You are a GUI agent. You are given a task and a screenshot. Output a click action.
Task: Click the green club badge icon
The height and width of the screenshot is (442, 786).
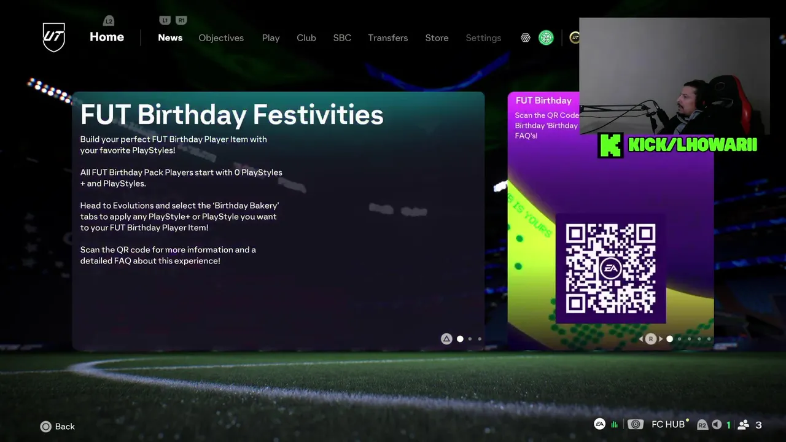click(546, 38)
